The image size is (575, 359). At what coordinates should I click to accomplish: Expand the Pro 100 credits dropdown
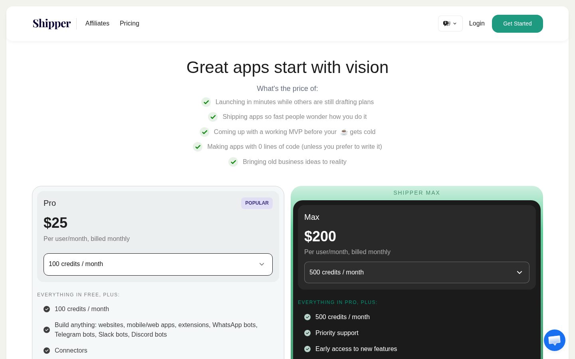coord(158,264)
